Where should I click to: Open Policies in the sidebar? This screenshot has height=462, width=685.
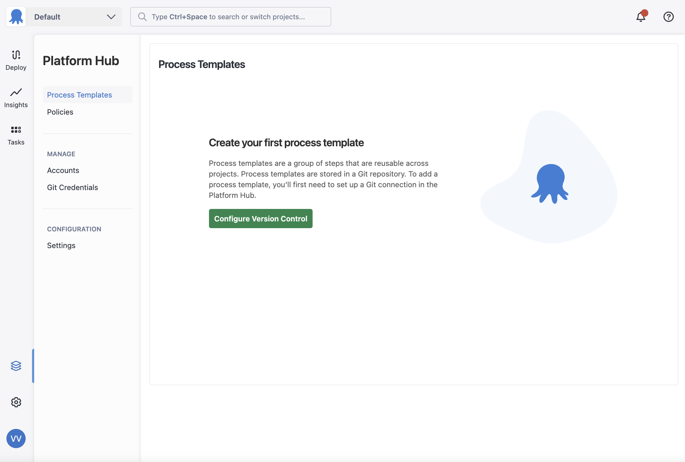tap(60, 112)
